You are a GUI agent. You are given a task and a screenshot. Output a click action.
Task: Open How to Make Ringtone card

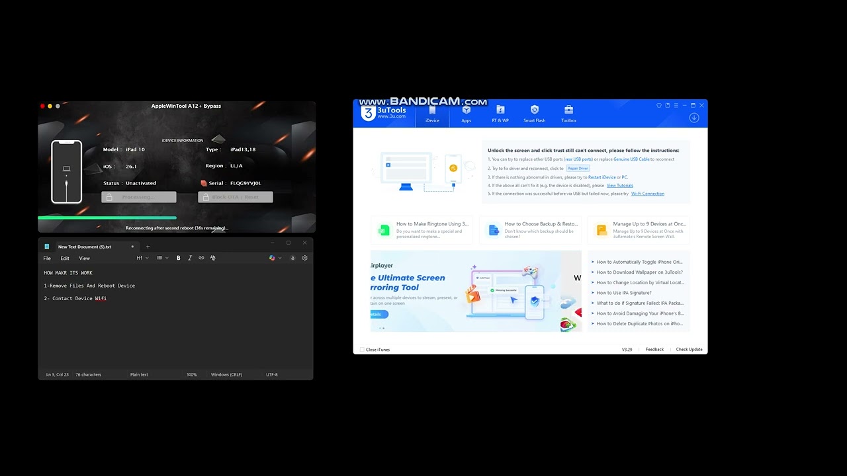422,230
